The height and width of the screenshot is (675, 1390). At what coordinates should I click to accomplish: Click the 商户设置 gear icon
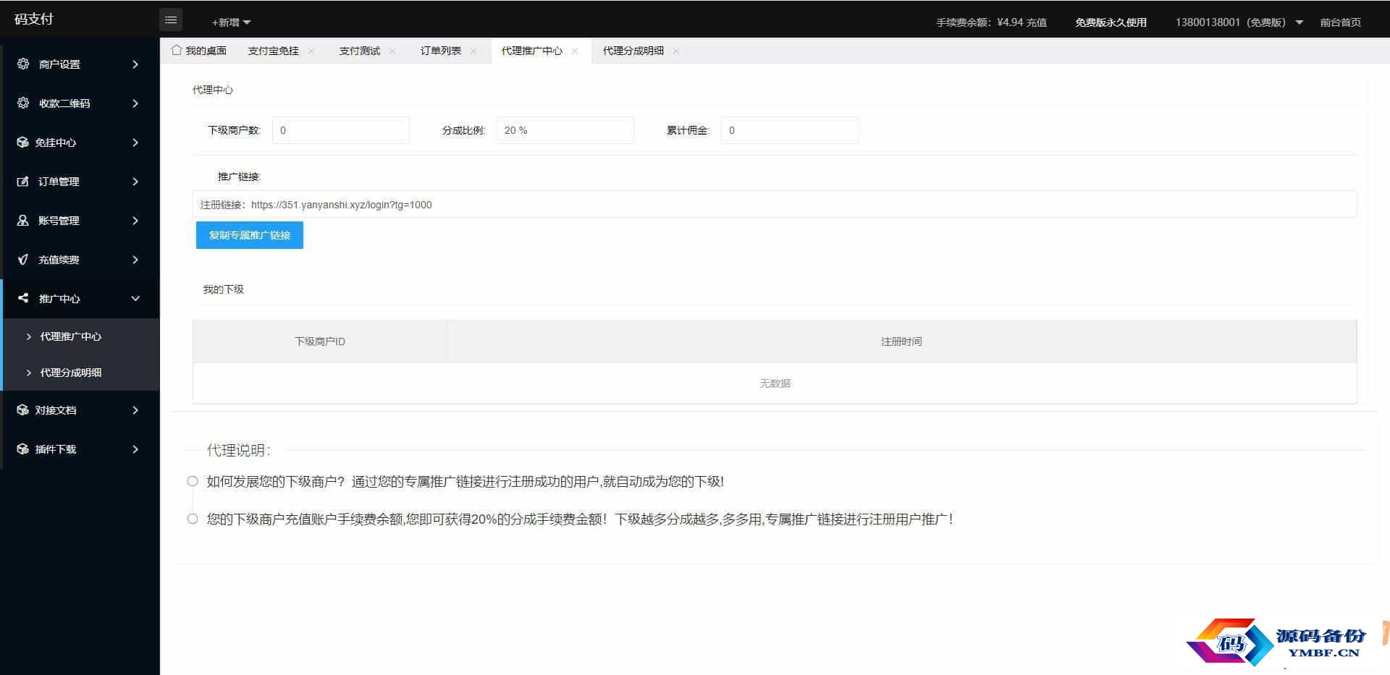[x=23, y=64]
